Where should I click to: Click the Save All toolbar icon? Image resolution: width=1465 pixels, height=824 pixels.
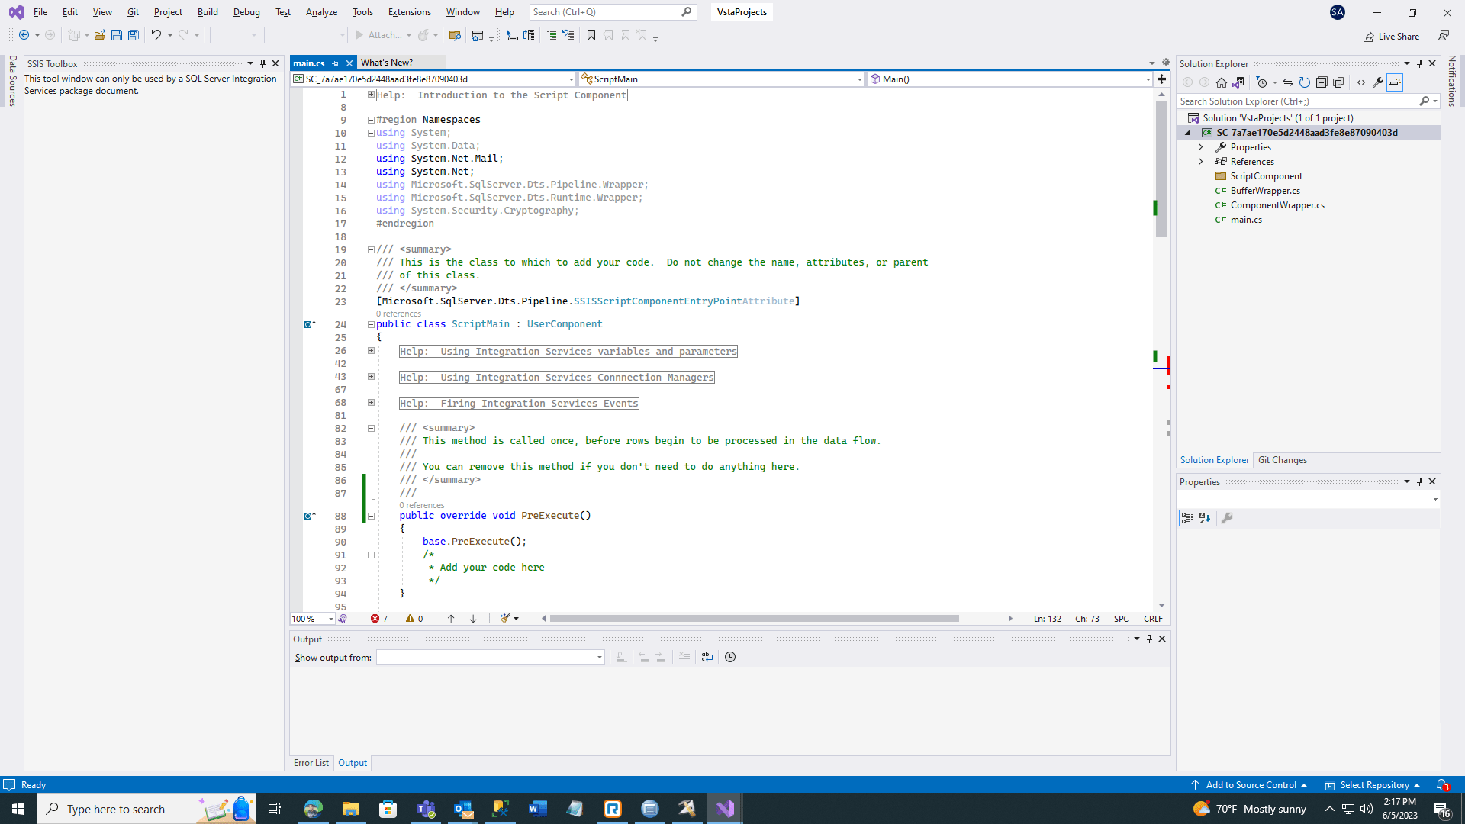click(x=134, y=35)
